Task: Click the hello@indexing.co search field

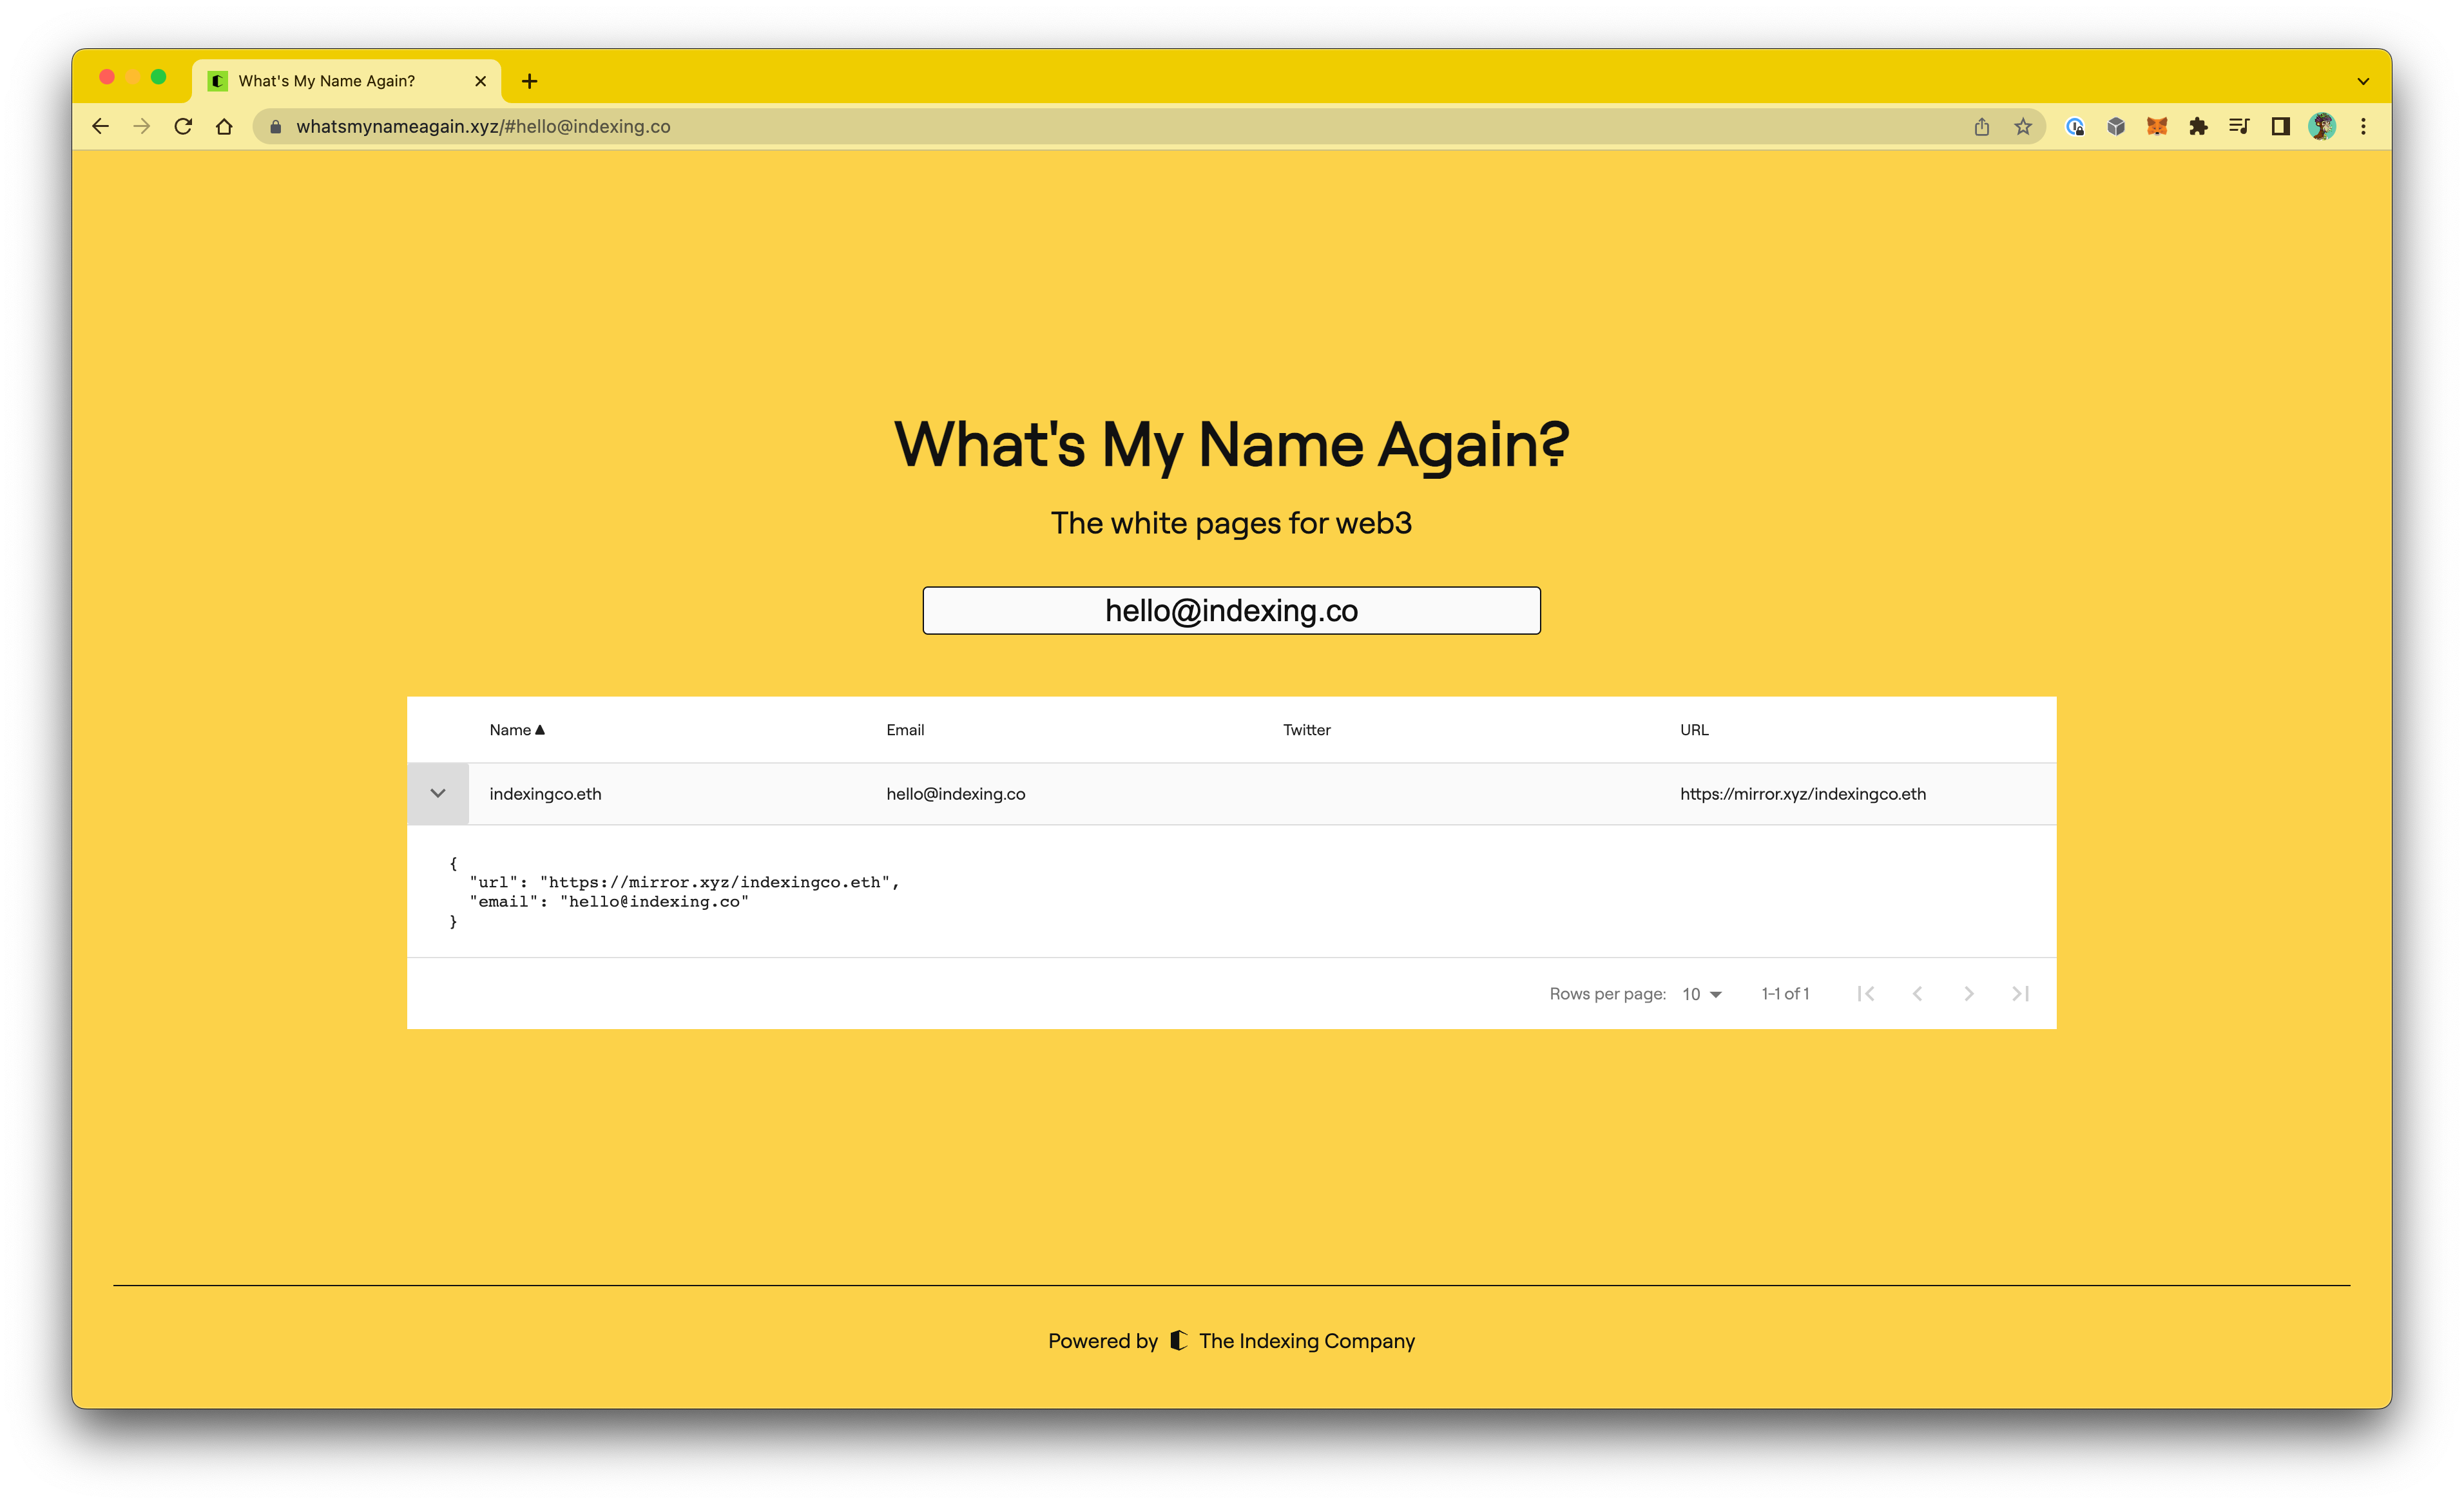Action: click(1231, 610)
